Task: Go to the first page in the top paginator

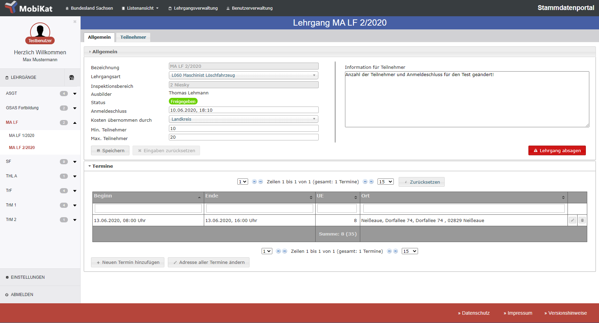Action: [254, 182]
